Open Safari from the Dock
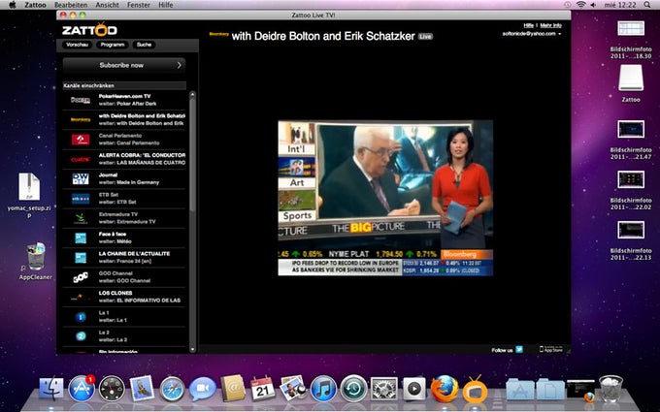This screenshot has width=660, height=412. [172, 389]
